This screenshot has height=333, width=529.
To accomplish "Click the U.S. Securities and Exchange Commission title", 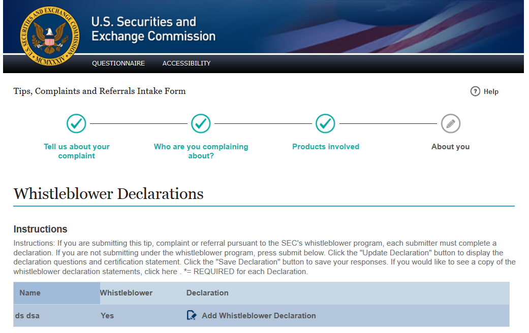I will point(153,29).
